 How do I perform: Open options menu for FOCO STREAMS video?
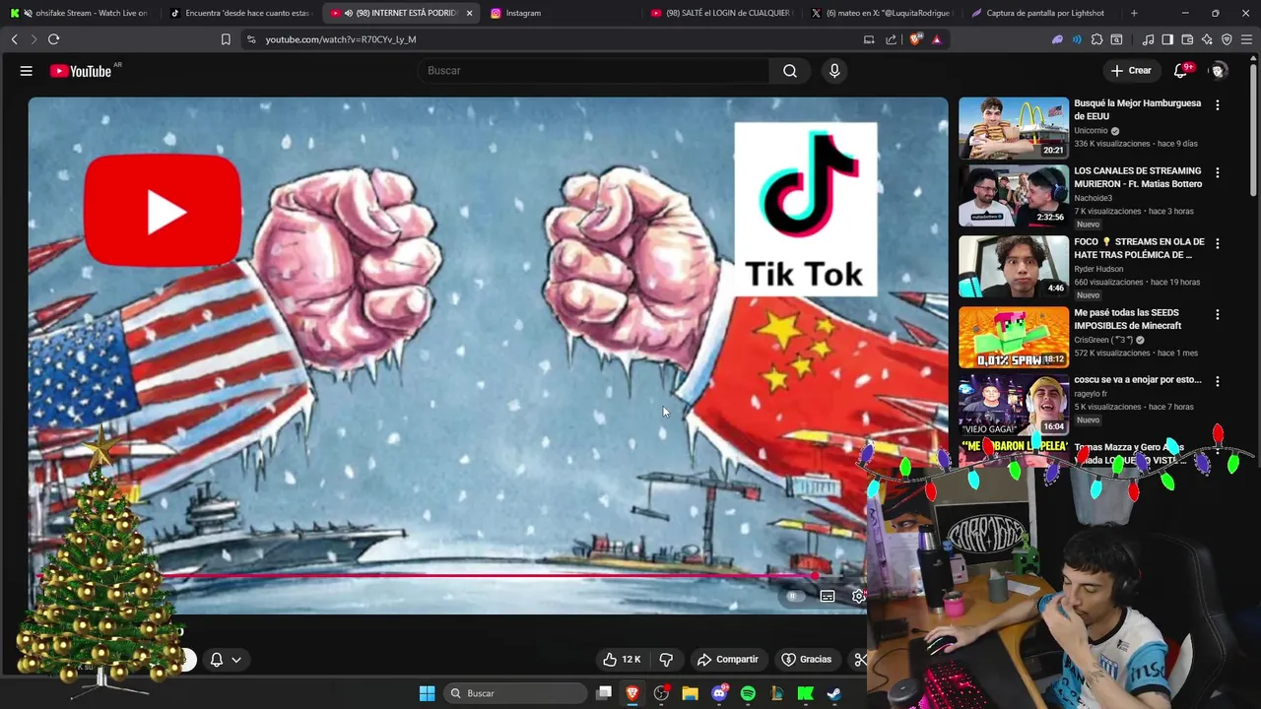[x=1218, y=242]
